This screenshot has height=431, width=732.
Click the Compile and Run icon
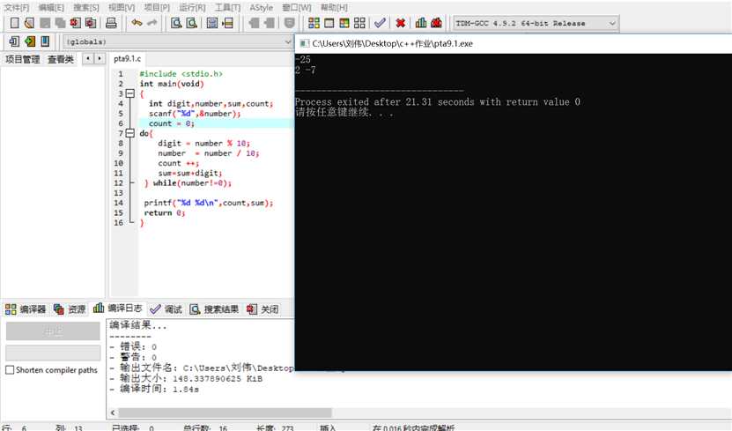coord(344,23)
